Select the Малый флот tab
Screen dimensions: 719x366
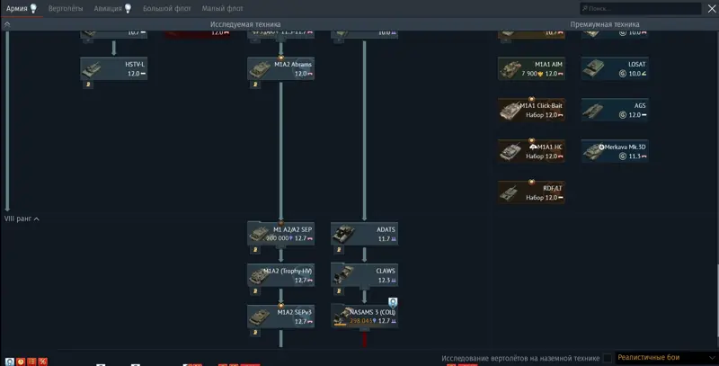pos(222,8)
